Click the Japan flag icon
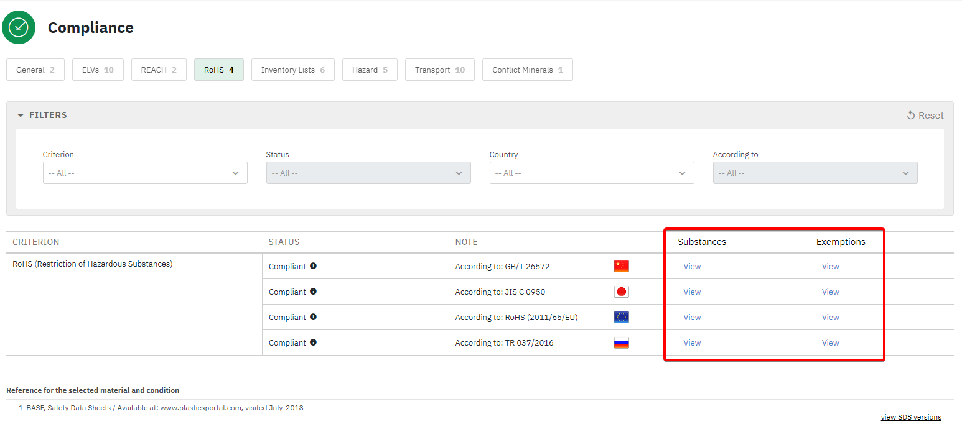 (621, 292)
